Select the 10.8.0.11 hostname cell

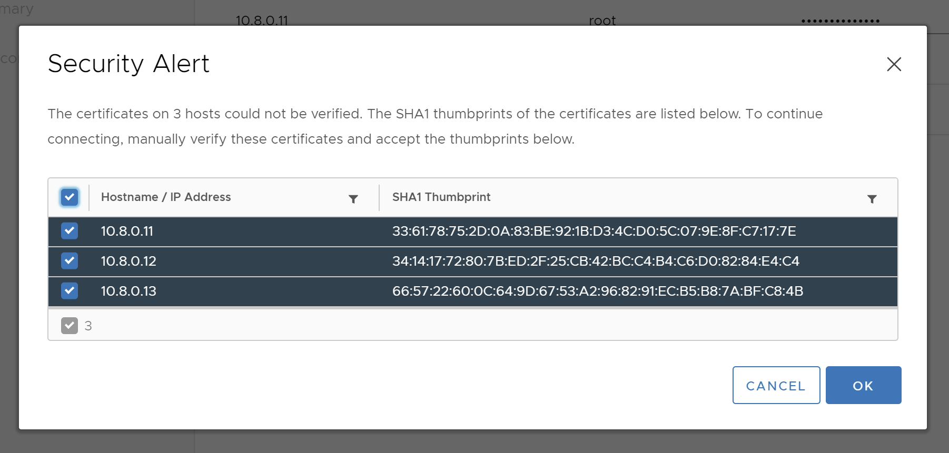127,231
